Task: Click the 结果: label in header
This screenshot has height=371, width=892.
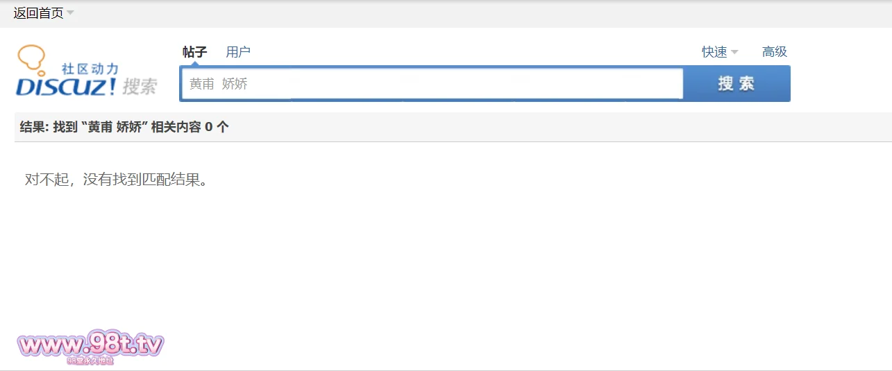Action: point(34,127)
